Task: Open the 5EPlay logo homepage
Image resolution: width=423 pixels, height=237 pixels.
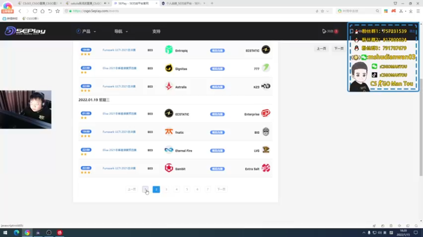Action: click(25, 31)
